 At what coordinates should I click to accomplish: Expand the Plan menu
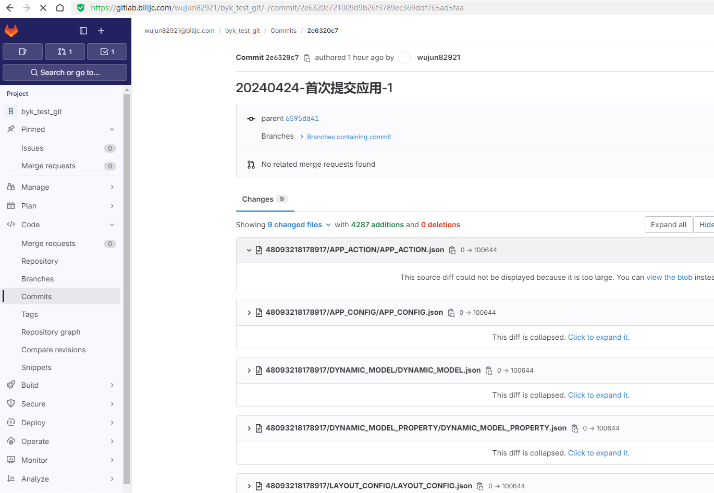coord(112,206)
